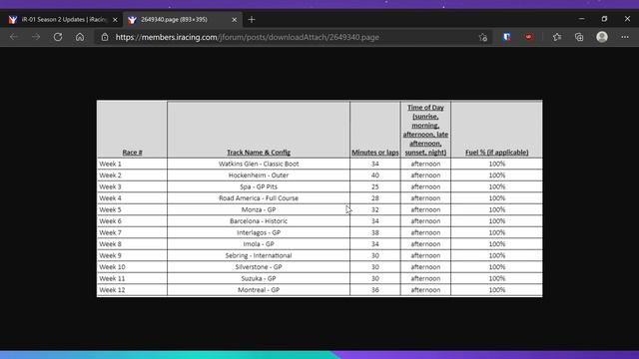Close the iR-01 Season 2 Updates tab
This screenshot has height=359, width=639.
(115, 20)
